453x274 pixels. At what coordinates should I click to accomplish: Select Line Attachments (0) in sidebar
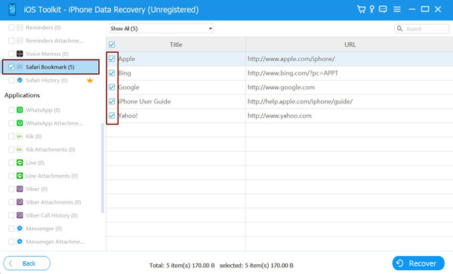pyautogui.click(x=51, y=176)
